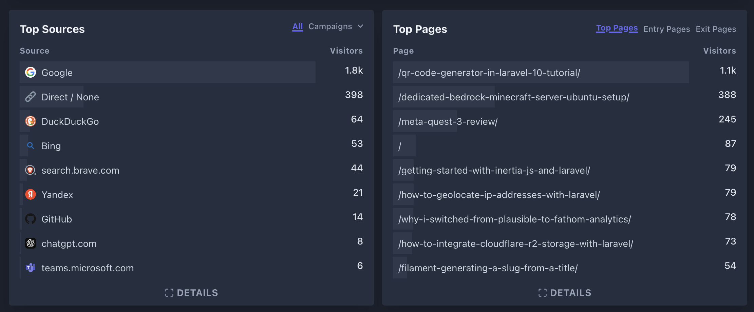The image size is (754, 312).
Task: Click the Bing visitor count 53
Action: pos(357,143)
